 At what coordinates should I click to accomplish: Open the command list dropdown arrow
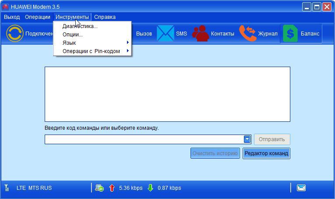click(x=247, y=139)
